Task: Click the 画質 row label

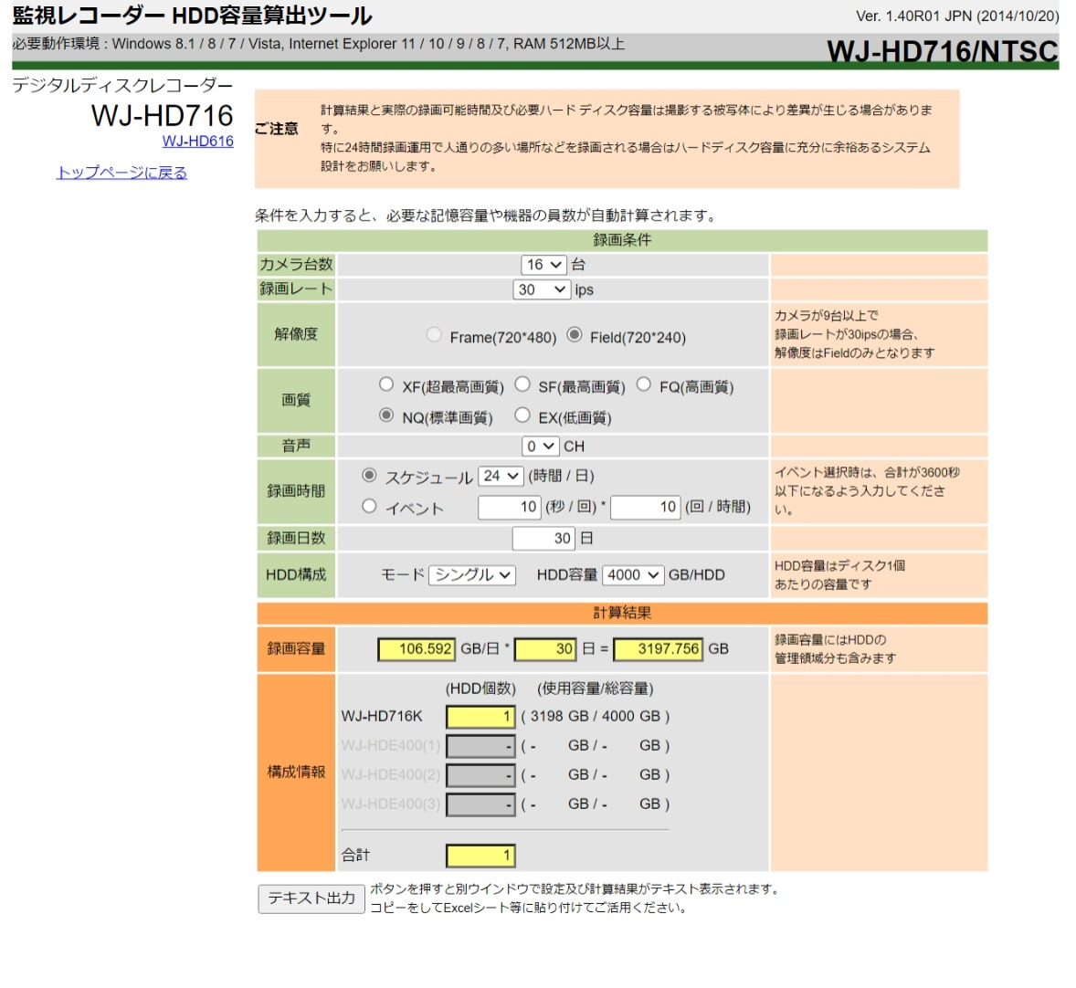Action: point(296,400)
